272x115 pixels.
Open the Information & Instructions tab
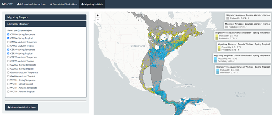pos(31,4)
